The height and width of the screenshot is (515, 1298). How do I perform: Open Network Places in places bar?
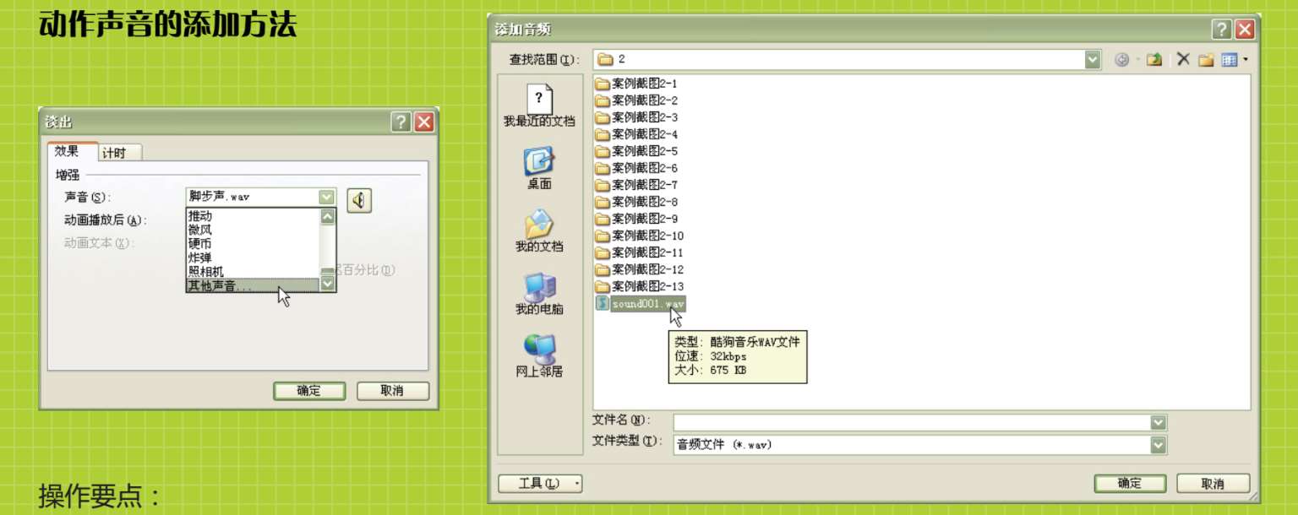pos(539,355)
